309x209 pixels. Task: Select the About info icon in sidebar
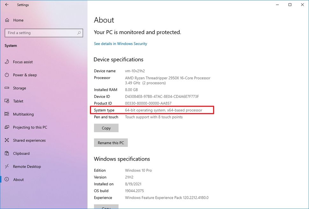pos(7,179)
